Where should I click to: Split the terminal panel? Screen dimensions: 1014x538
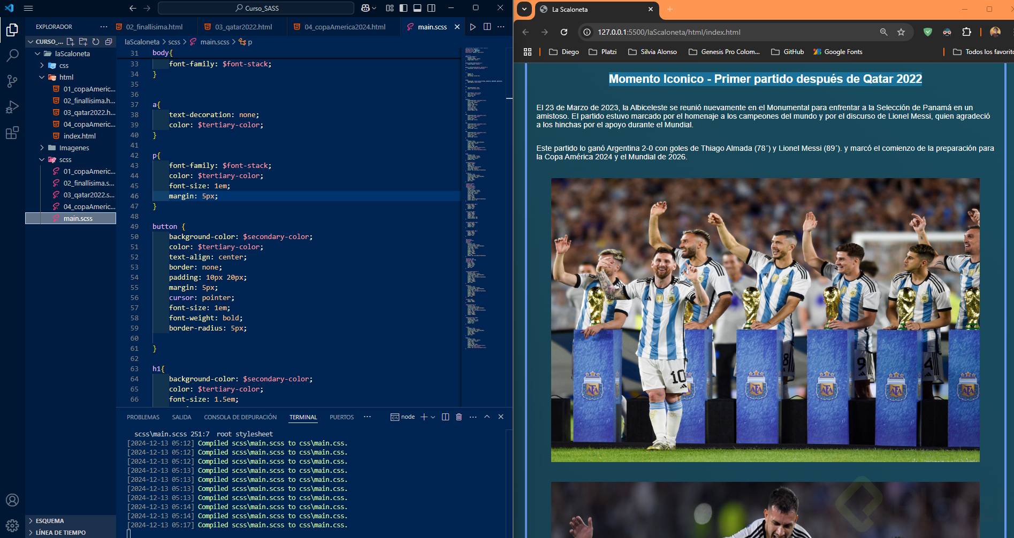point(445,417)
